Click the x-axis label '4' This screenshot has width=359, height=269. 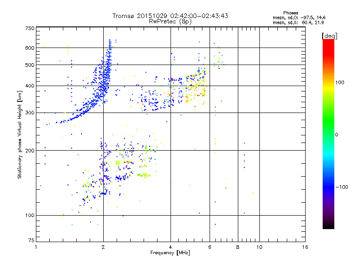[x=171, y=247]
